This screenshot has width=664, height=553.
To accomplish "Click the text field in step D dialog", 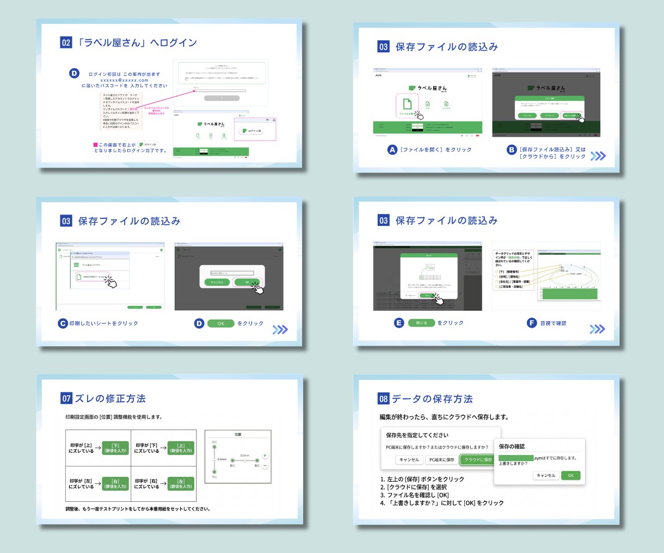I will (232, 273).
